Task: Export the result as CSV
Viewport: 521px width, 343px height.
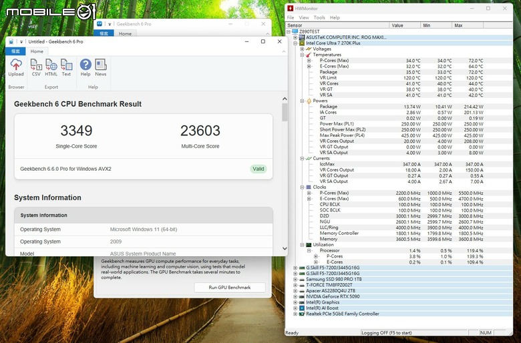Action: 36,67
